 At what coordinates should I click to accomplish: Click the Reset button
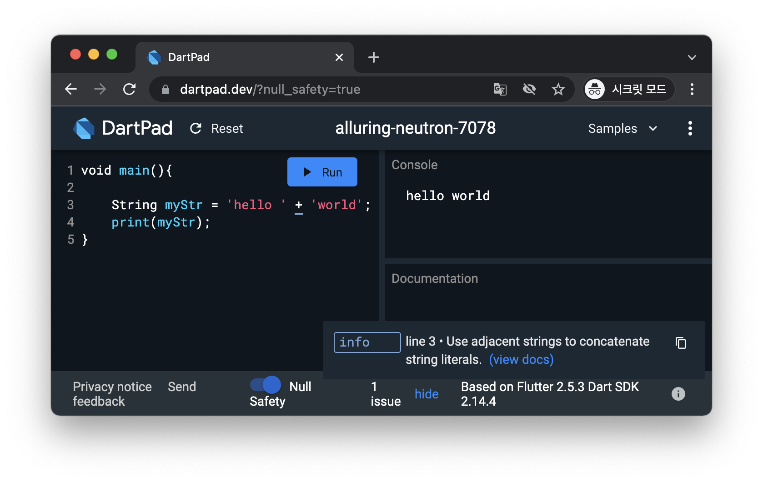[216, 129]
